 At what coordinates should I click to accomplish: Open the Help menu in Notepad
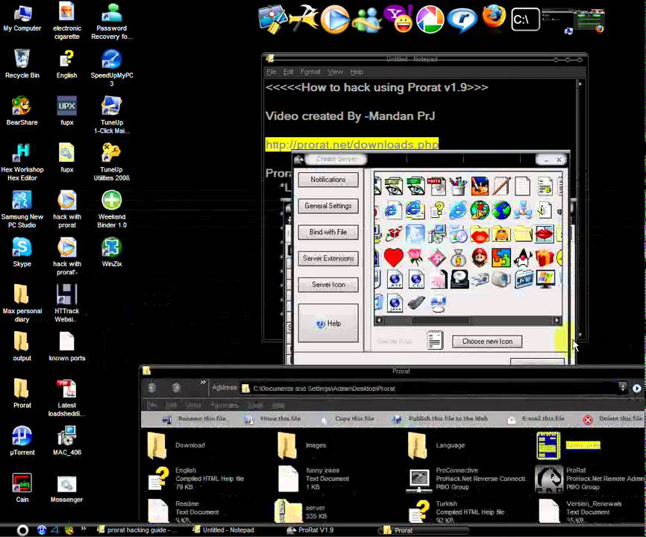point(357,72)
